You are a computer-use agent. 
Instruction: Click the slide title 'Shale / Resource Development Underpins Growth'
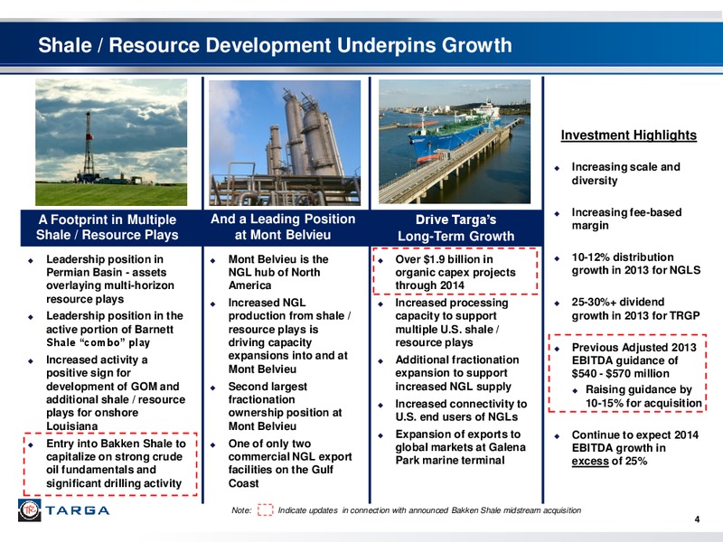pyautogui.click(x=275, y=45)
